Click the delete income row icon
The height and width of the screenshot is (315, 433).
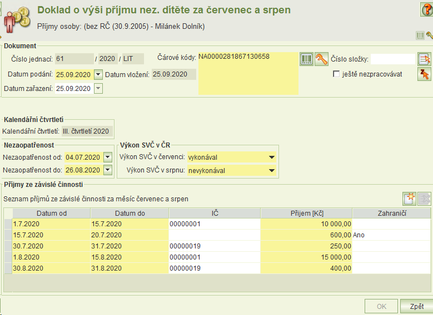pyautogui.click(x=425, y=199)
